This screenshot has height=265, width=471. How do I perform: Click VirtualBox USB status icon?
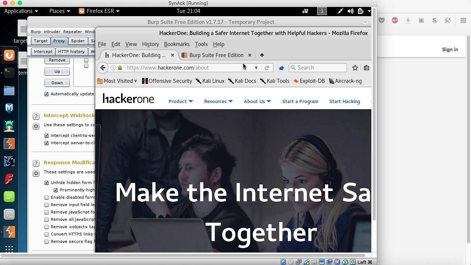tap(306, 262)
